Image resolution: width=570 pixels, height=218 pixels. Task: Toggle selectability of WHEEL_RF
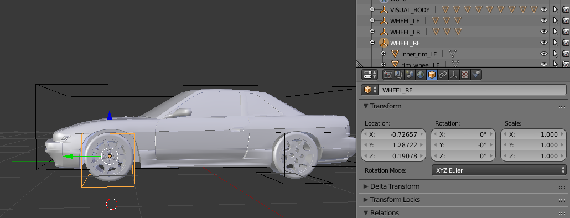click(x=555, y=43)
